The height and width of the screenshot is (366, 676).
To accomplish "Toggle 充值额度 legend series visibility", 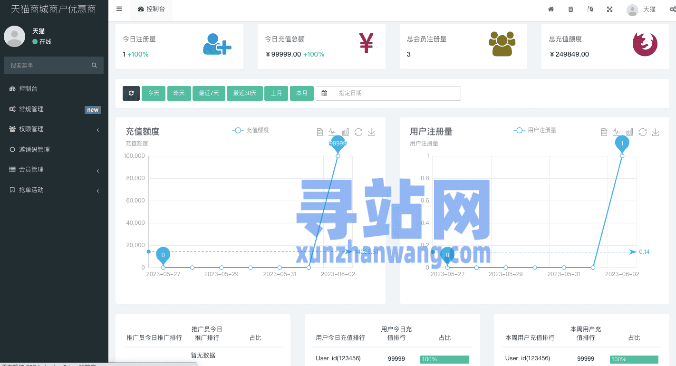I will point(251,130).
